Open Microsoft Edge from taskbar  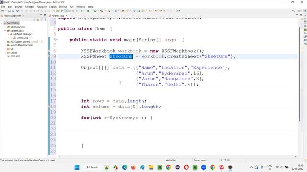pyautogui.click(x=125, y=167)
